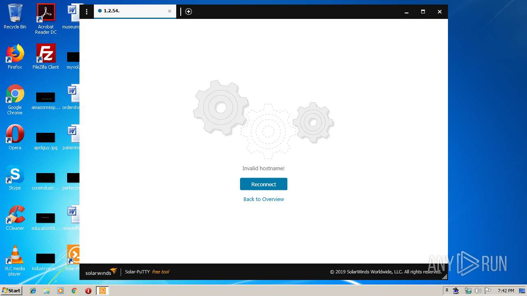Open Opera desktop shortcut
Image resolution: width=527 pixels, height=296 pixels.
(15, 137)
